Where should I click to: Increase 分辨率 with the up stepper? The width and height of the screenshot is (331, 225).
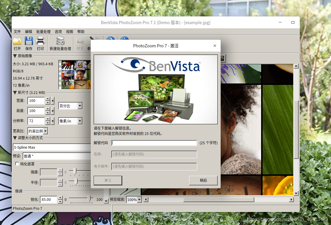point(48,119)
